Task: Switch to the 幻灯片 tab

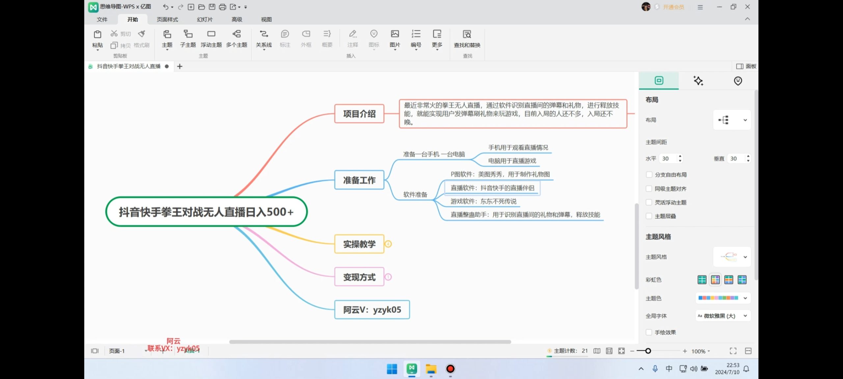Action: tap(205, 19)
